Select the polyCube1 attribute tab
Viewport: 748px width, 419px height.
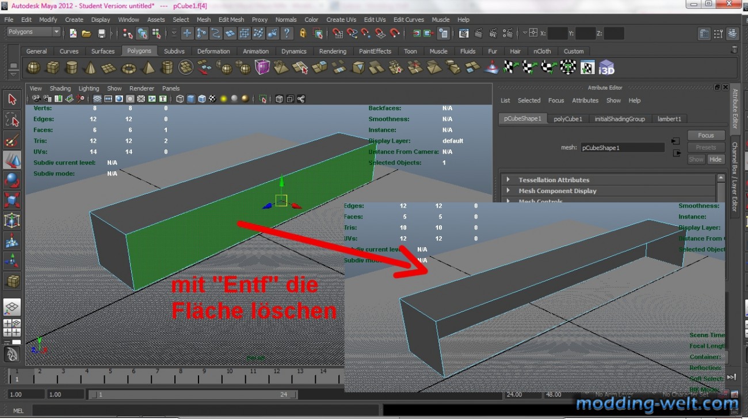pyautogui.click(x=568, y=119)
